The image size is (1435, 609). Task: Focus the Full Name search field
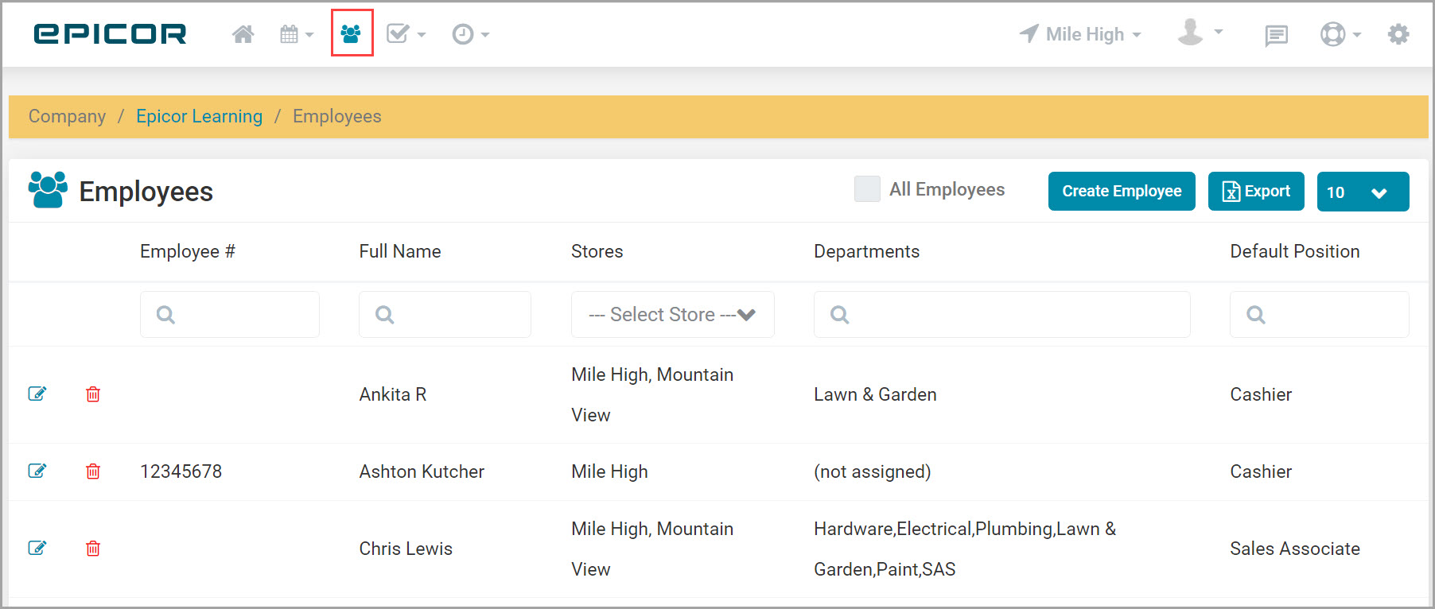pyautogui.click(x=445, y=314)
